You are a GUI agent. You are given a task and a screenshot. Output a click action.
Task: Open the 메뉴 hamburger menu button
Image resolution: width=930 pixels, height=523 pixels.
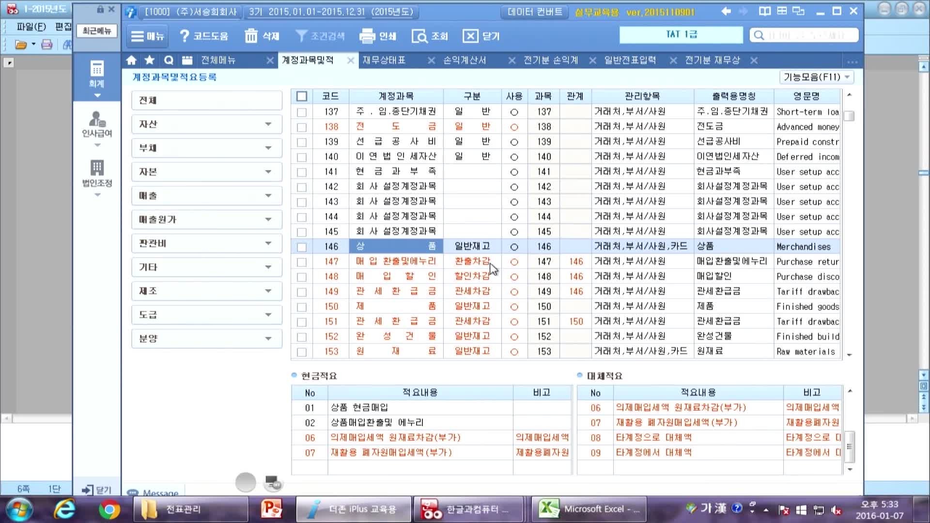tap(147, 36)
